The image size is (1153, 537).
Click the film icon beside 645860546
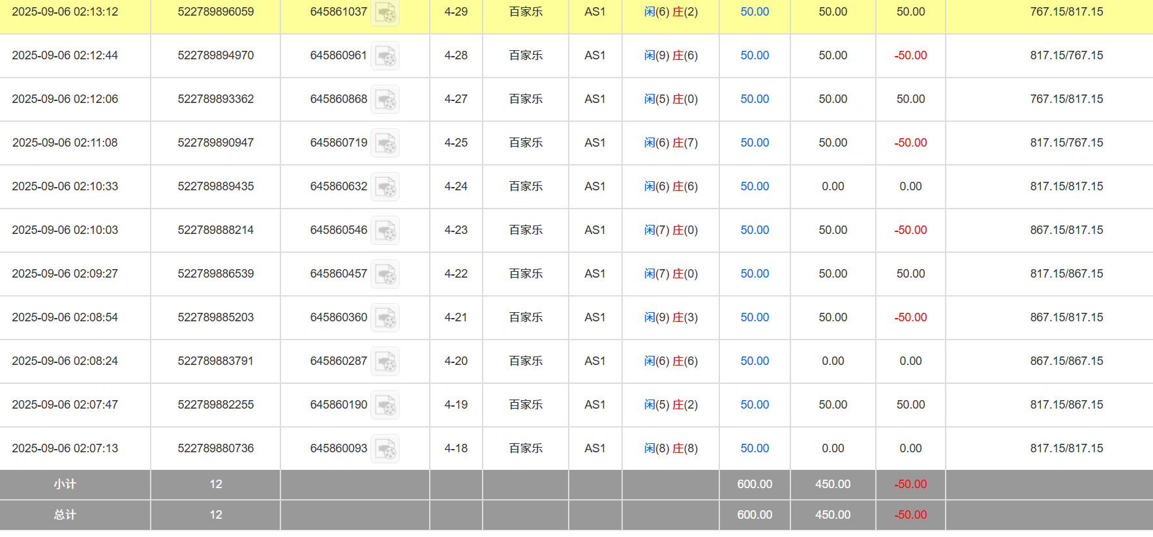pyautogui.click(x=385, y=231)
